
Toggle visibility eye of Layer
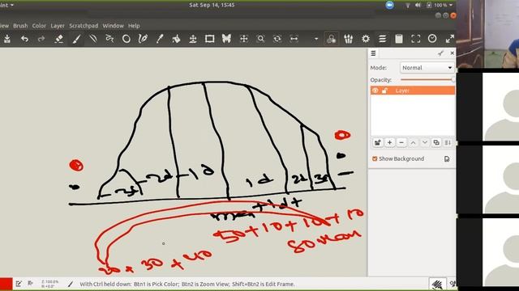[x=375, y=91]
